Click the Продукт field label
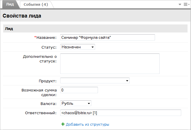 (48, 81)
